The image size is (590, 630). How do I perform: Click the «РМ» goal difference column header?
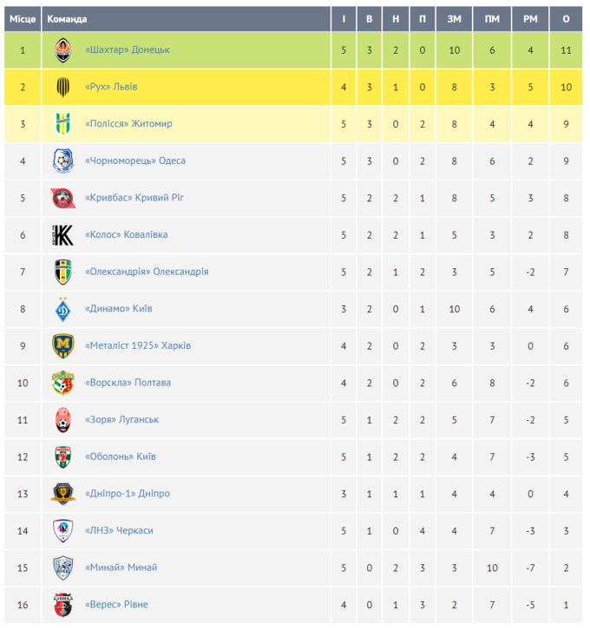[529, 19]
